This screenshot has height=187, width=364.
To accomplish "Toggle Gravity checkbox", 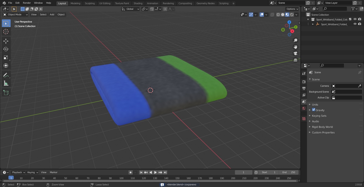I will (314, 110).
